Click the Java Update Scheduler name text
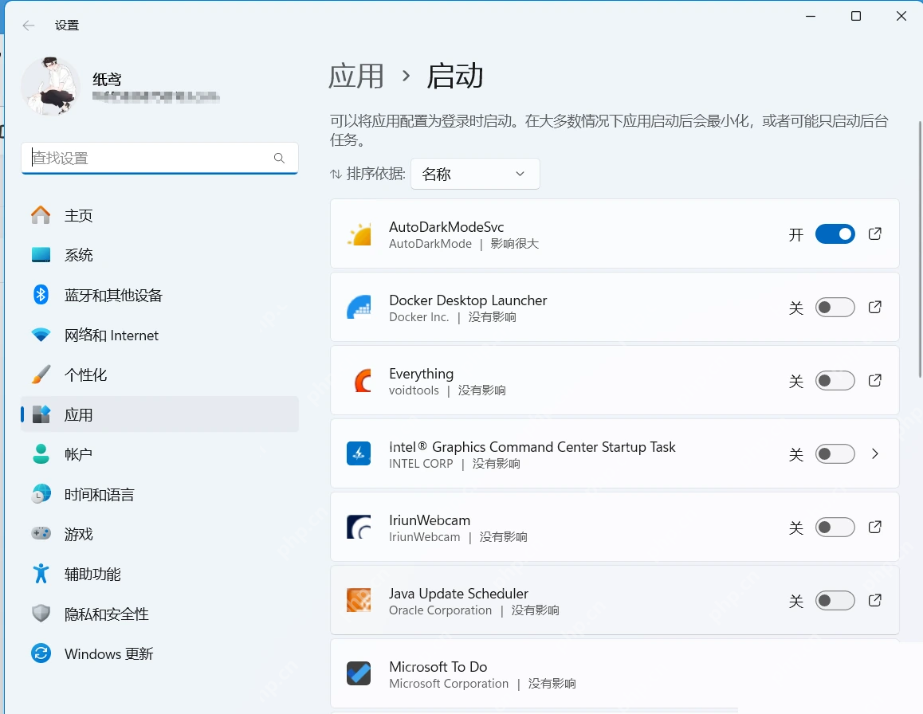This screenshot has height=714, width=923. pyautogui.click(x=458, y=594)
